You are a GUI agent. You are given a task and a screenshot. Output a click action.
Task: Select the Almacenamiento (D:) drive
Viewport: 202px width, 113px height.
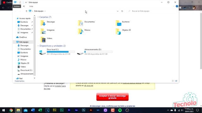coord(95,52)
